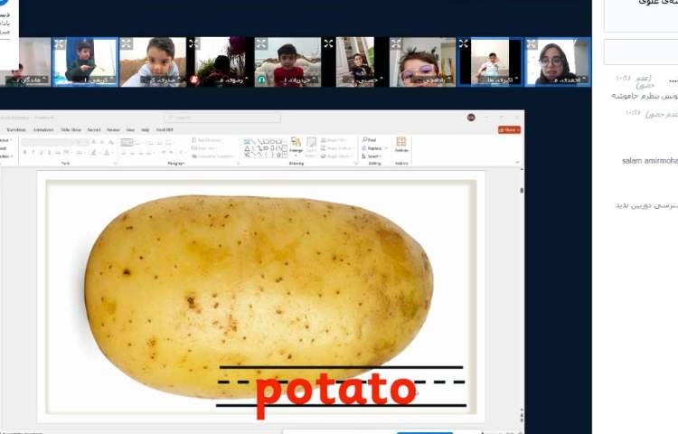
Task: Open the Add-ins button
Action: click(x=401, y=145)
